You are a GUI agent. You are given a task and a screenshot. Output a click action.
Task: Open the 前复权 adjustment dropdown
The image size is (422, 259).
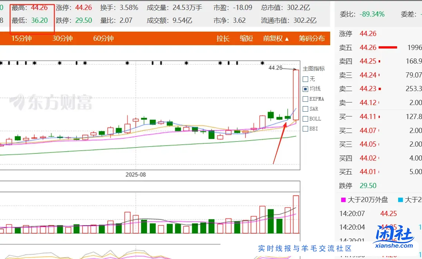click(276, 39)
